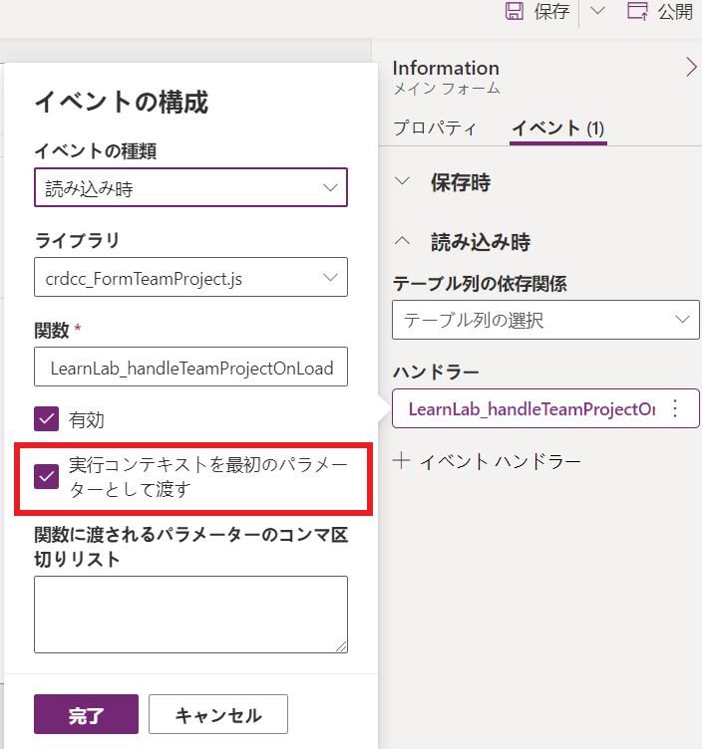
Task: Select the LearnLab_handleTeamProjectOnLoad handler entry
Action: [531, 408]
